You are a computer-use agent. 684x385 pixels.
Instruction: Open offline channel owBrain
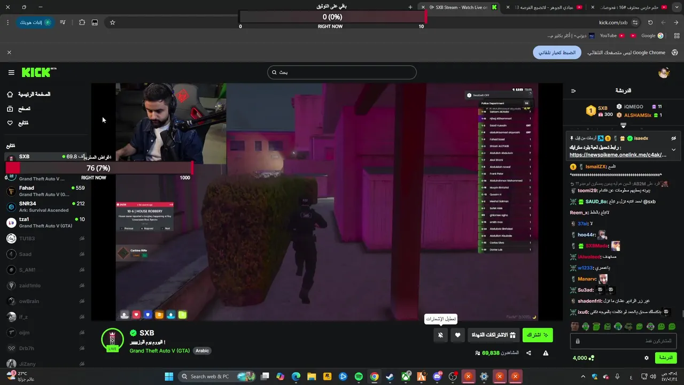click(x=45, y=301)
